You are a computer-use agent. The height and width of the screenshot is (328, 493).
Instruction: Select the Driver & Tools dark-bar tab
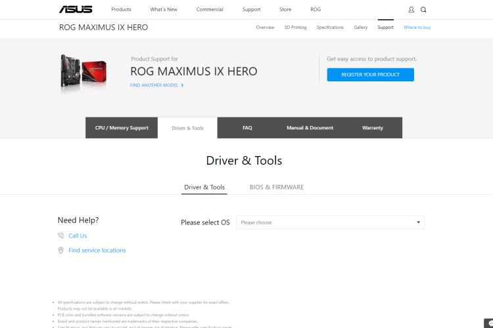187,128
